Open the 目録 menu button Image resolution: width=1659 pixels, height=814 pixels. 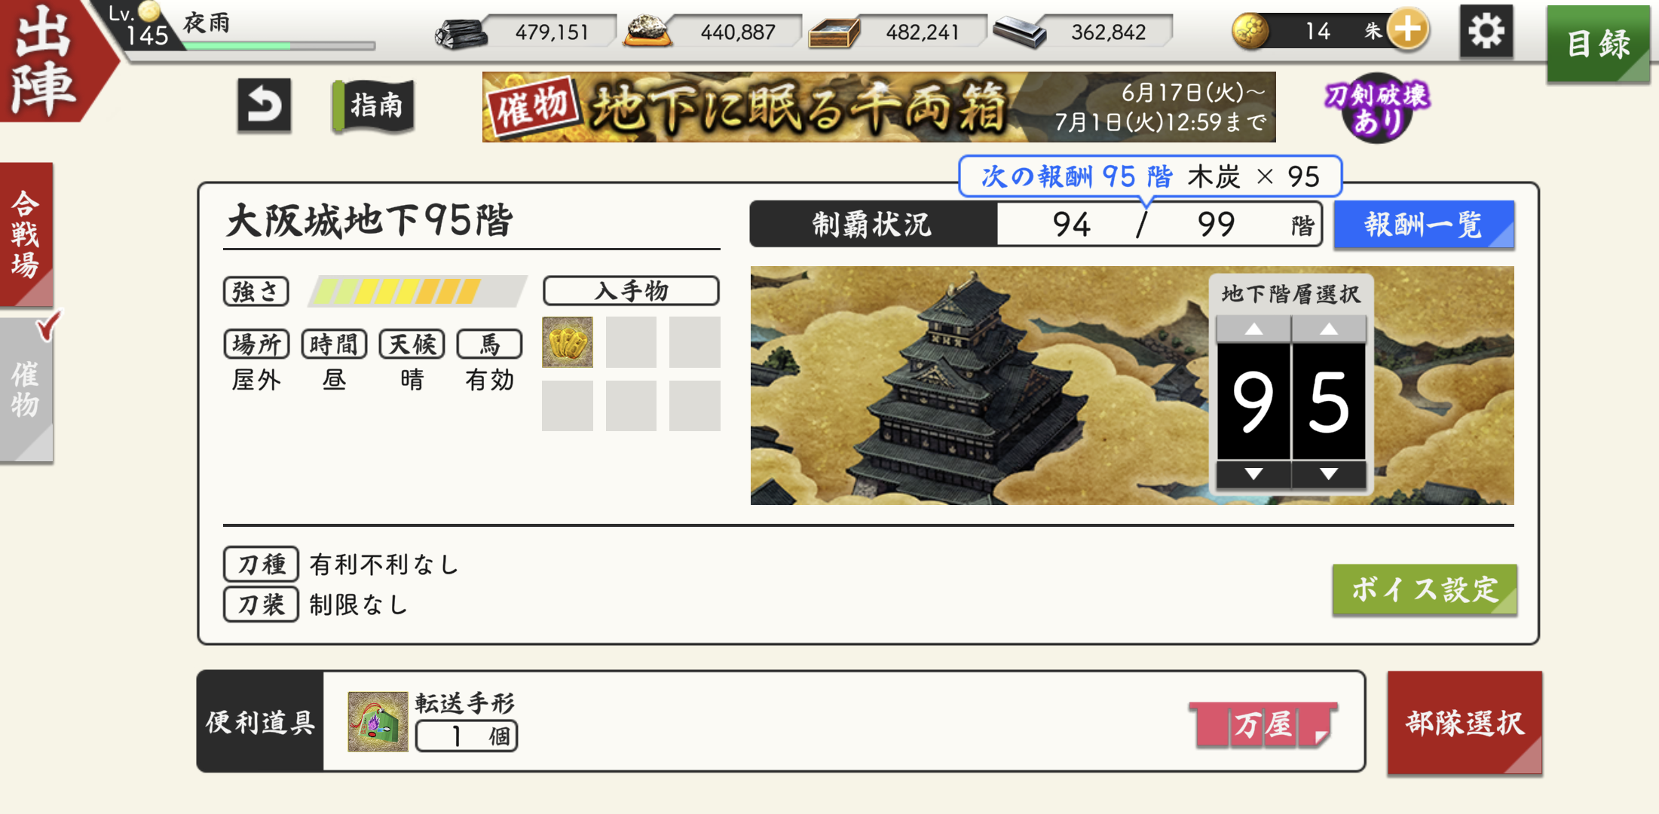(1598, 43)
